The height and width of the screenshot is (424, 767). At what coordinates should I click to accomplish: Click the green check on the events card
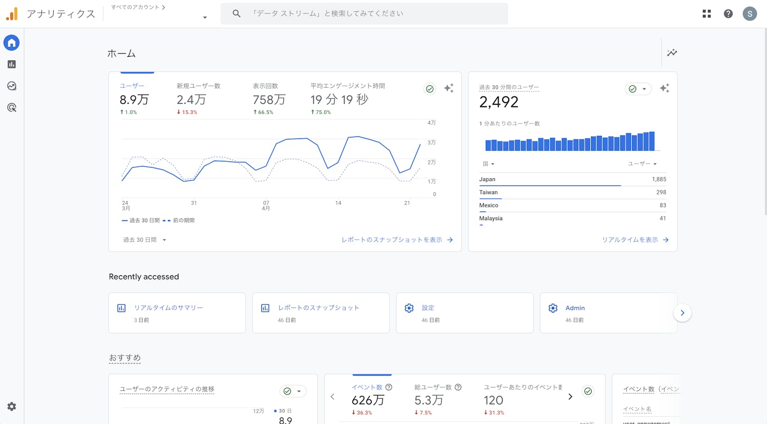[x=588, y=391]
